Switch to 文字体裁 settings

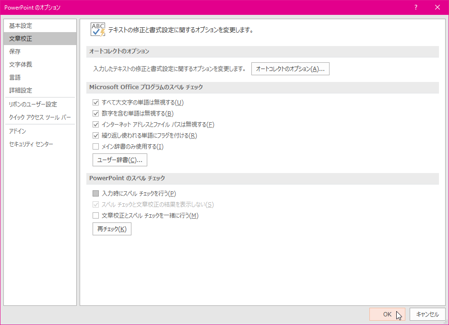coord(40,64)
